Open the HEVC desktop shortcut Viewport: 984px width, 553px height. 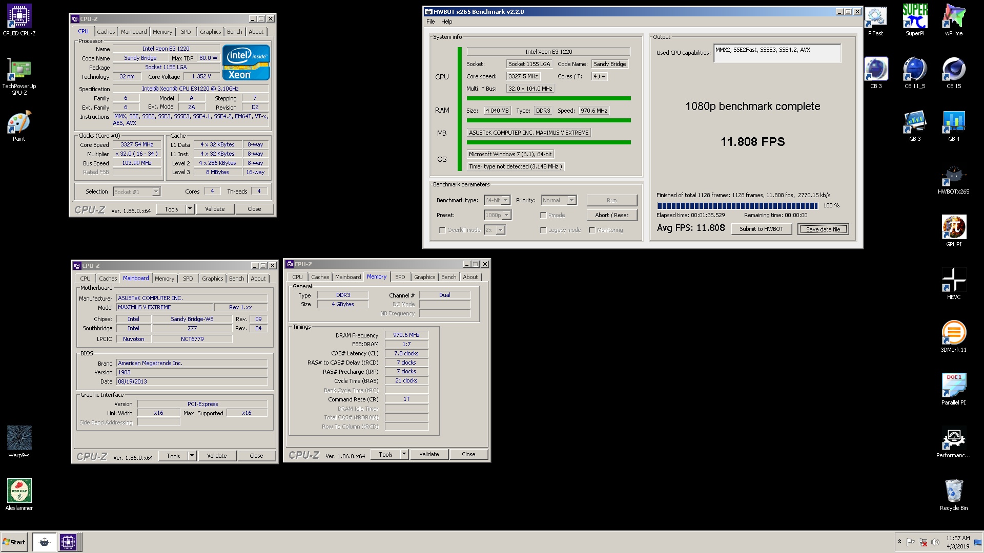[x=954, y=284]
